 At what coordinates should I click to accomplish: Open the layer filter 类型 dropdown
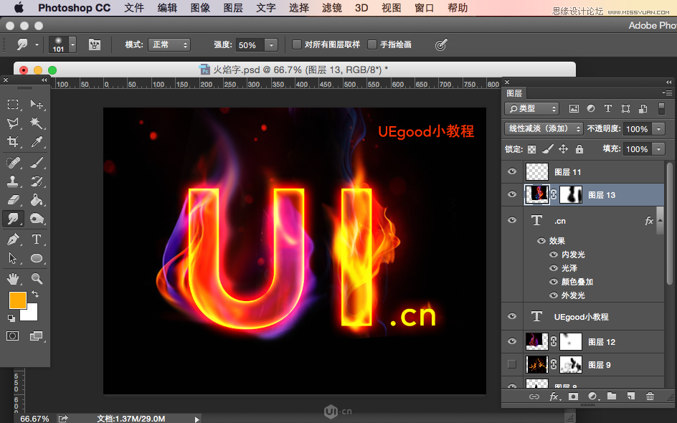click(x=531, y=109)
